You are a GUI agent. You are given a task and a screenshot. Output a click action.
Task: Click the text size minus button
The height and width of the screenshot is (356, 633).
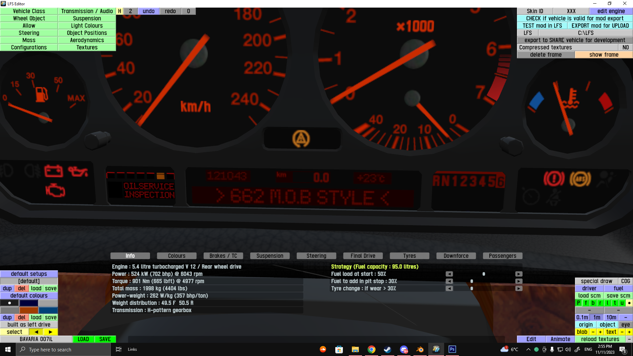(622, 332)
